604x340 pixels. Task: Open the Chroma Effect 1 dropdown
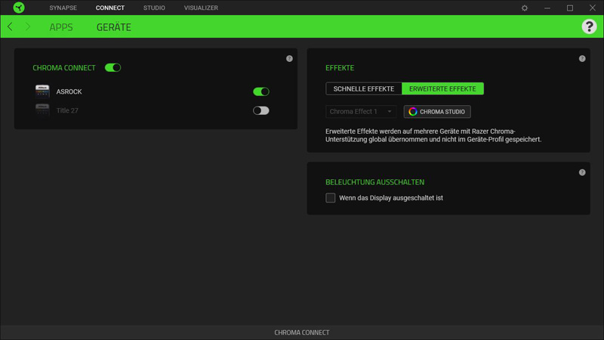pos(361,111)
